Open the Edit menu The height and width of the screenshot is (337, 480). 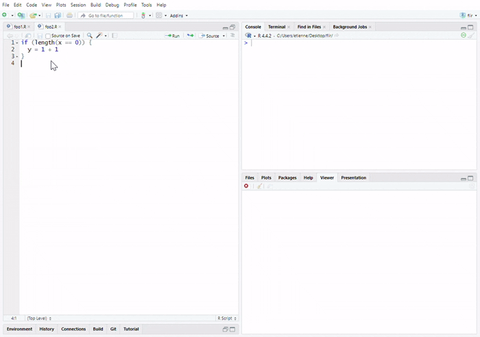point(17,5)
